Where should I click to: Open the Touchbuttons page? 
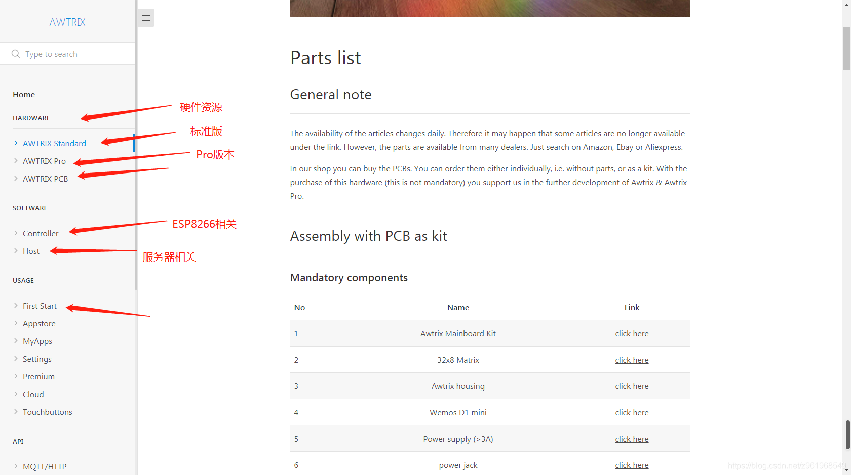[47, 412]
